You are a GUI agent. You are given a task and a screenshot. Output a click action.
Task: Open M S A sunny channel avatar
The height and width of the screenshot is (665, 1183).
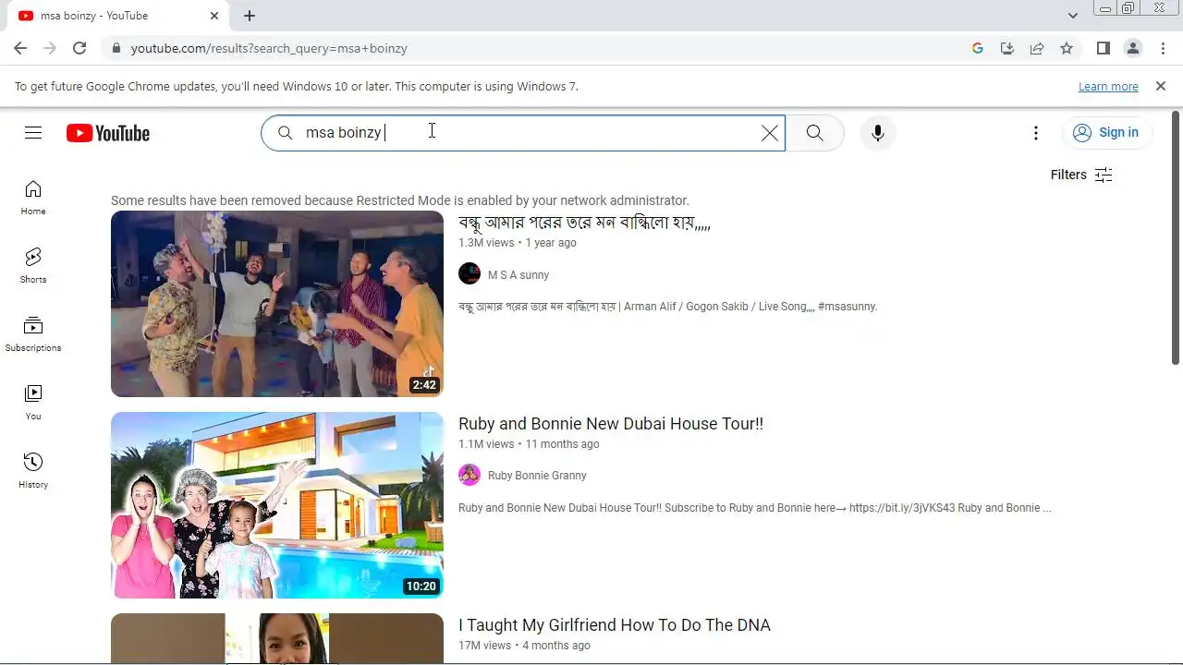[x=470, y=274]
